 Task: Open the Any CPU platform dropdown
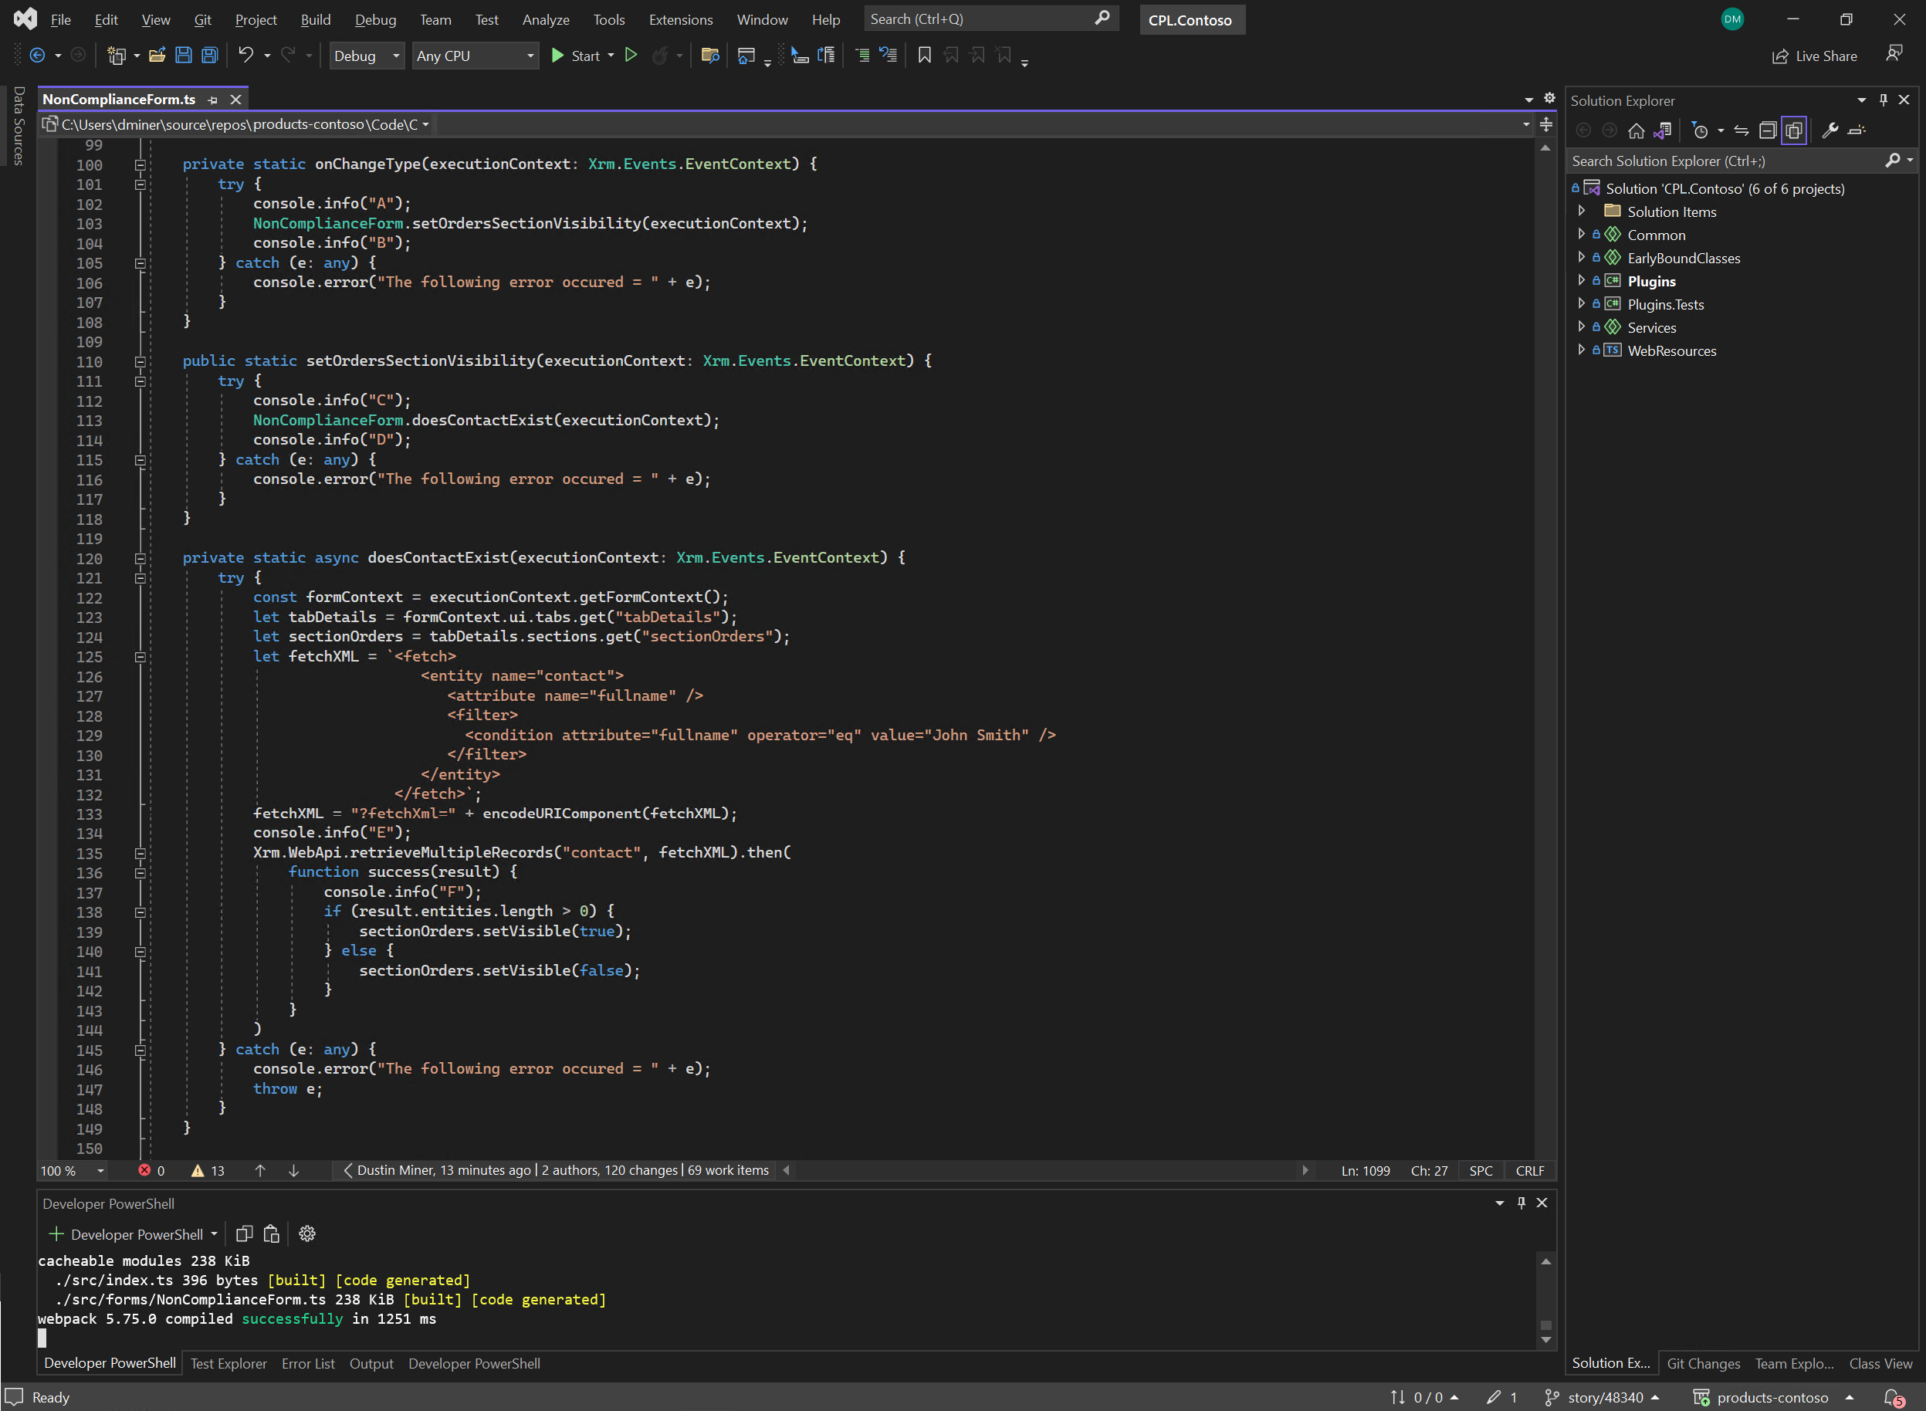tap(475, 56)
